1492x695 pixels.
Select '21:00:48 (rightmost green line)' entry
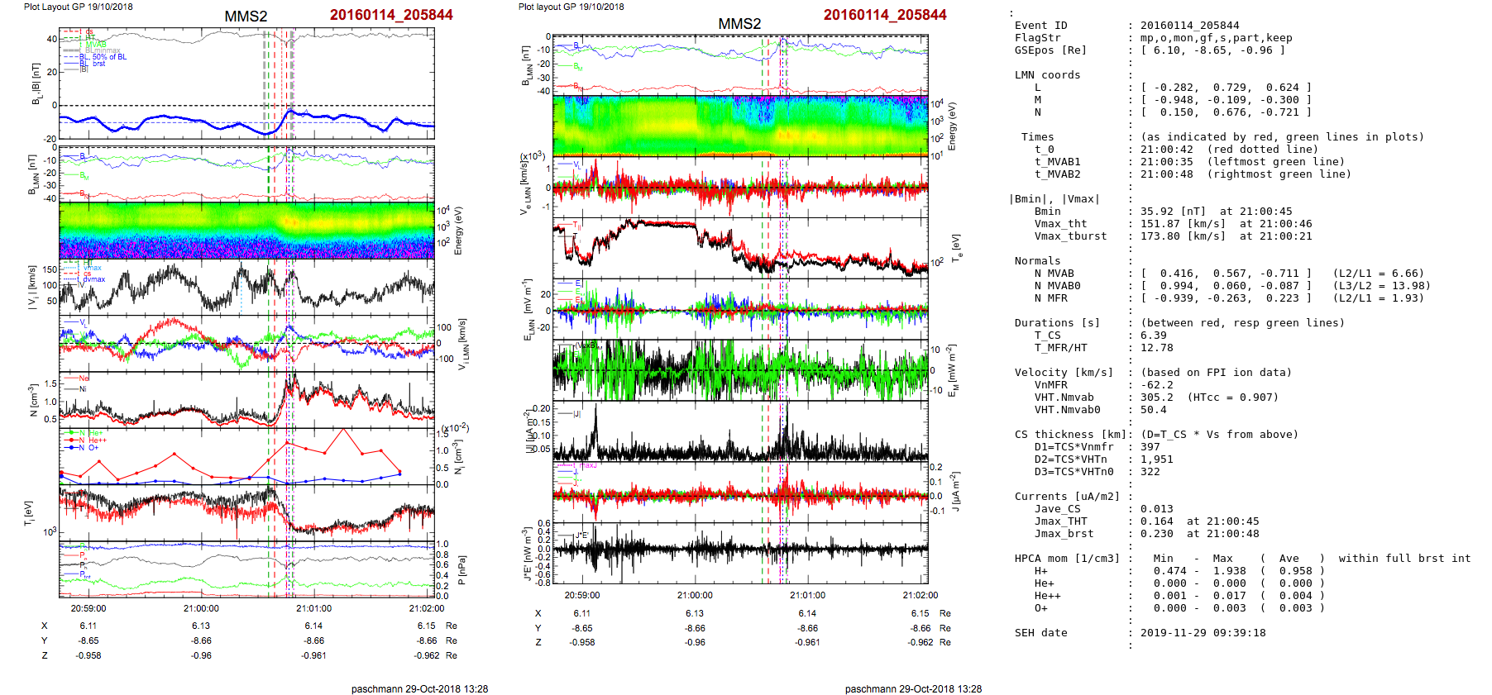pyautogui.click(x=1246, y=174)
